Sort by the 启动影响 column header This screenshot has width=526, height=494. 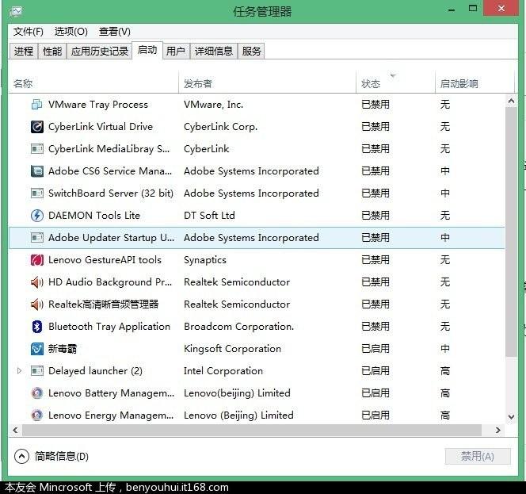click(459, 83)
